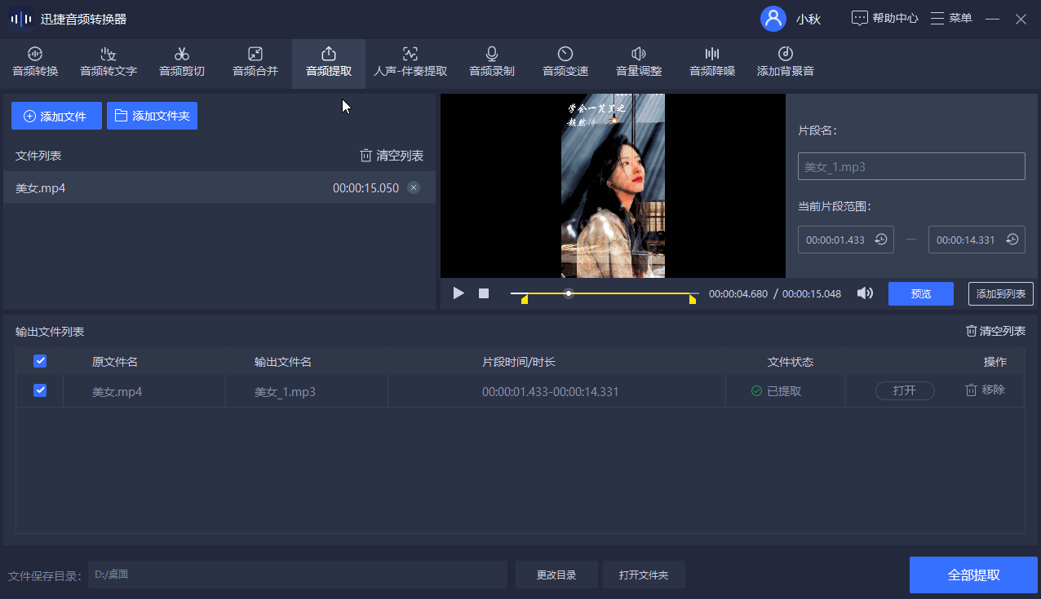Image resolution: width=1041 pixels, height=599 pixels.
Task: Click the 美女_1.mp3 output file name
Action: pos(285,392)
